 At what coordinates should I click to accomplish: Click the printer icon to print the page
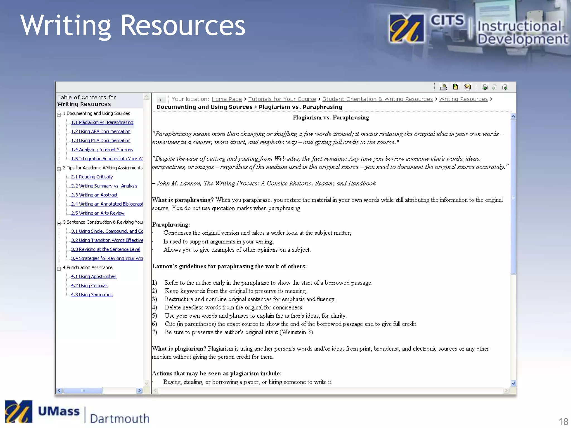click(x=443, y=87)
